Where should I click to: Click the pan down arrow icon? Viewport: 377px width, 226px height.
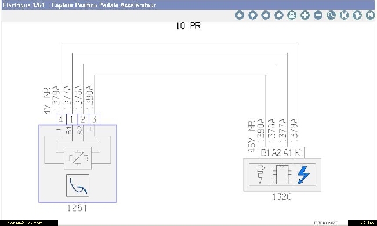[x=252, y=16]
